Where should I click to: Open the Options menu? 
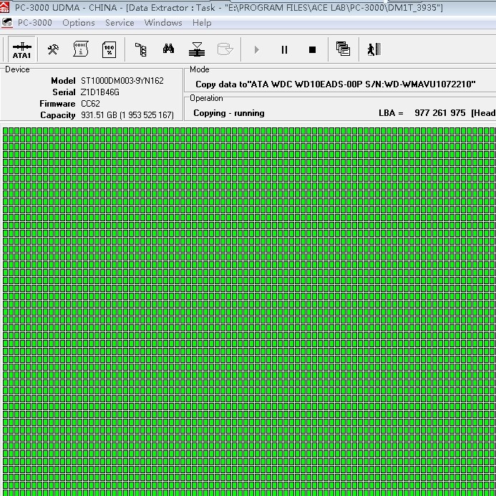79,22
